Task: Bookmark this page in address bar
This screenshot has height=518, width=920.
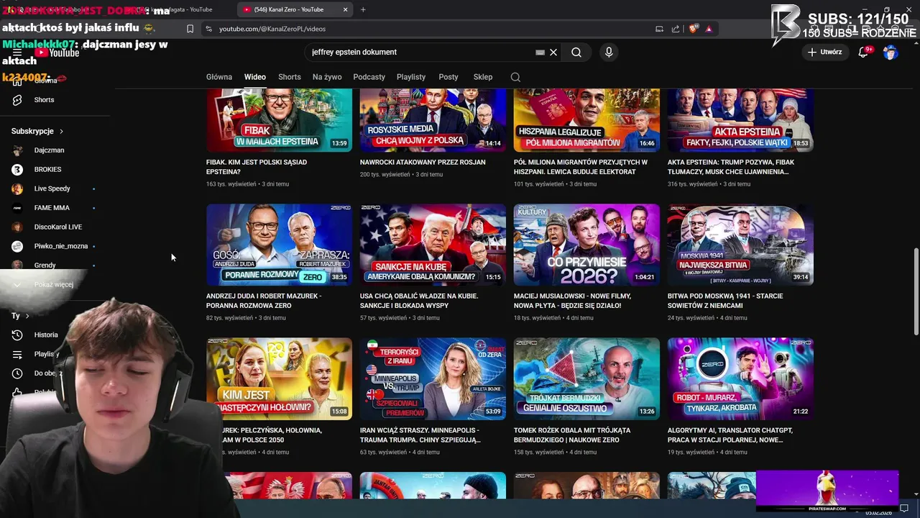Action: pos(190,29)
